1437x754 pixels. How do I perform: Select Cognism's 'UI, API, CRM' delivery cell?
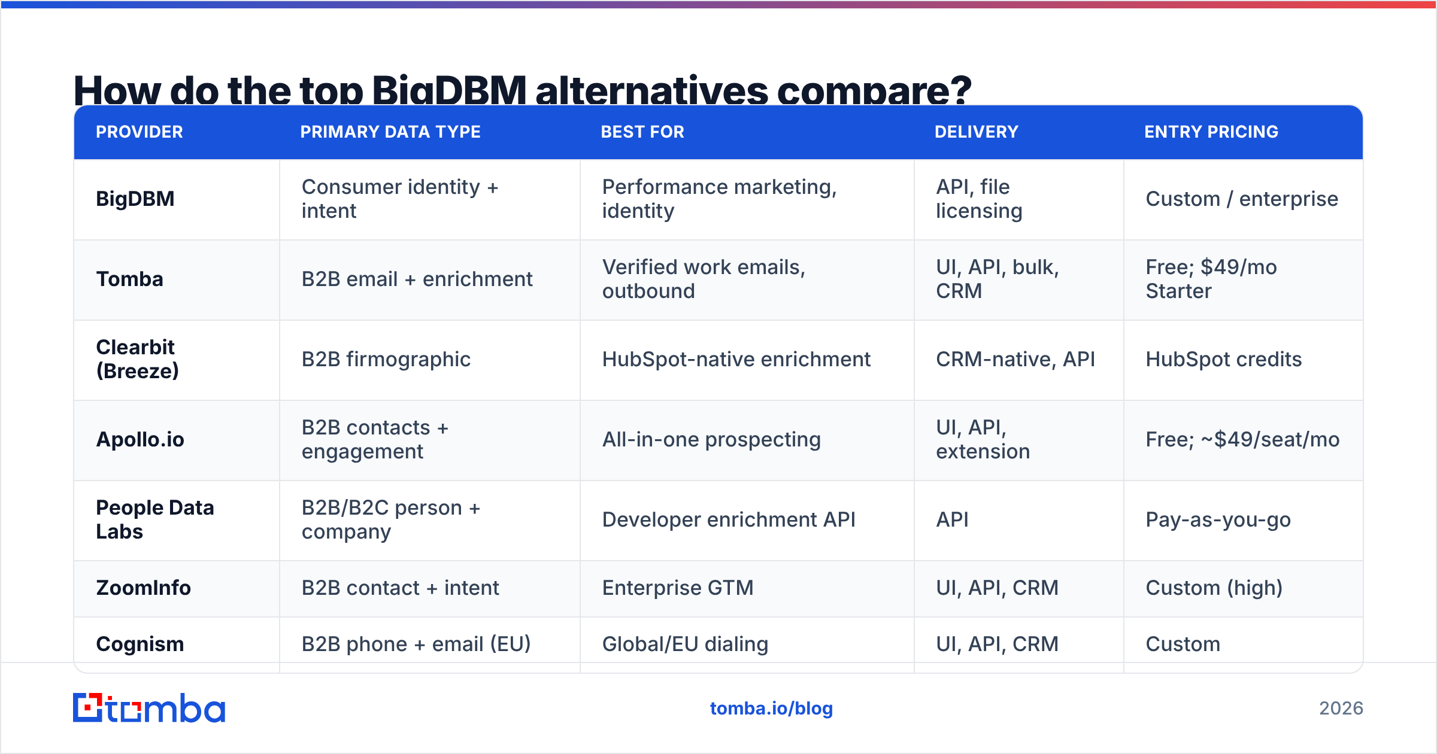pyautogui.click(x=1019, y=644)
